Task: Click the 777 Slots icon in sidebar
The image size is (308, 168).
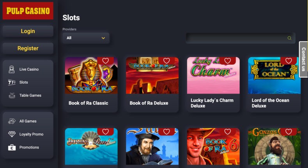Action: [12, 82]
